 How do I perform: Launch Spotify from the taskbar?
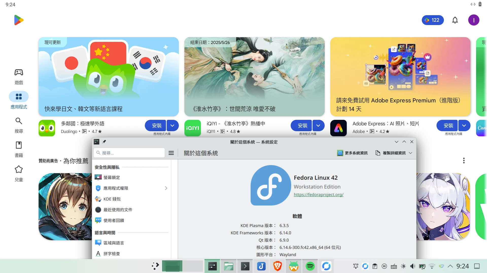[x=310, y=266]
